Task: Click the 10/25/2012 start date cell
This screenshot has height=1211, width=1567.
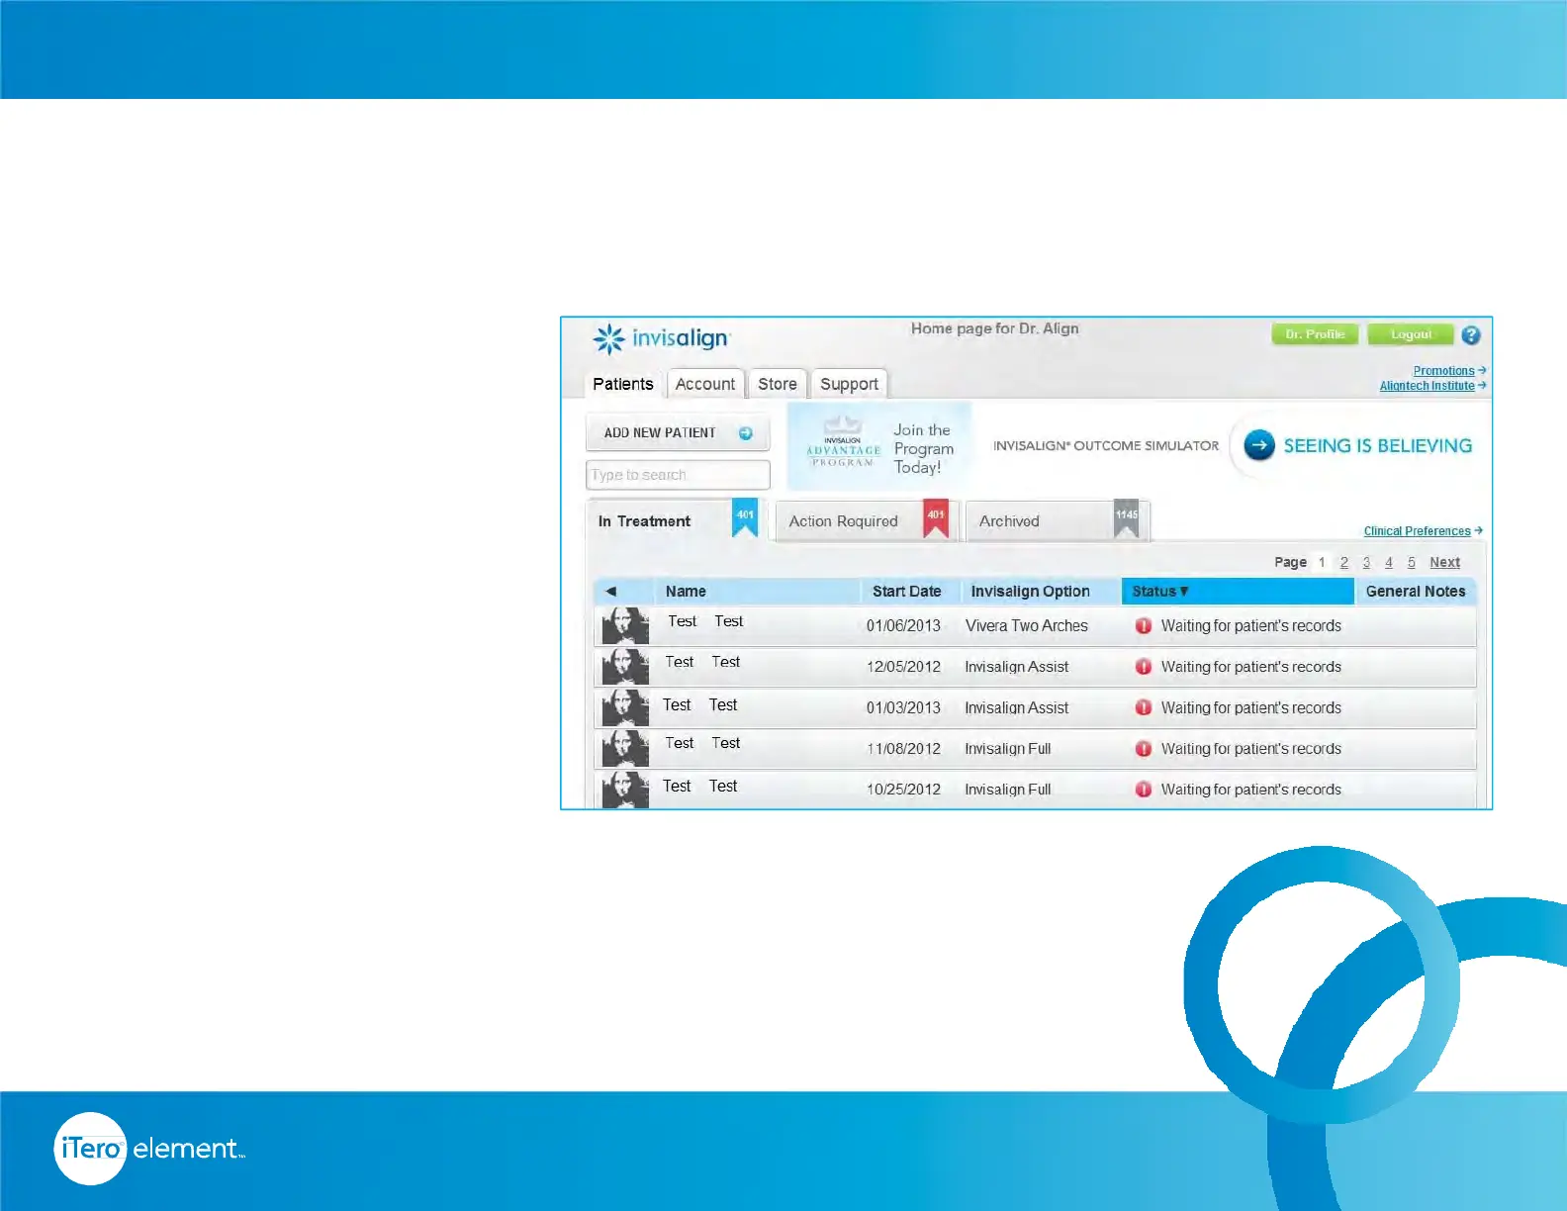Action: pyautogui.click(x=903, y=790)
